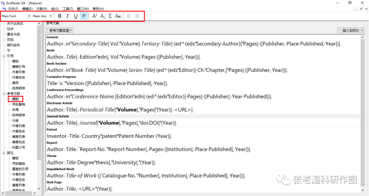Select 布局 under 参考文献 in the sidebar
Screen dimensions: 369x196
point(15,110)
